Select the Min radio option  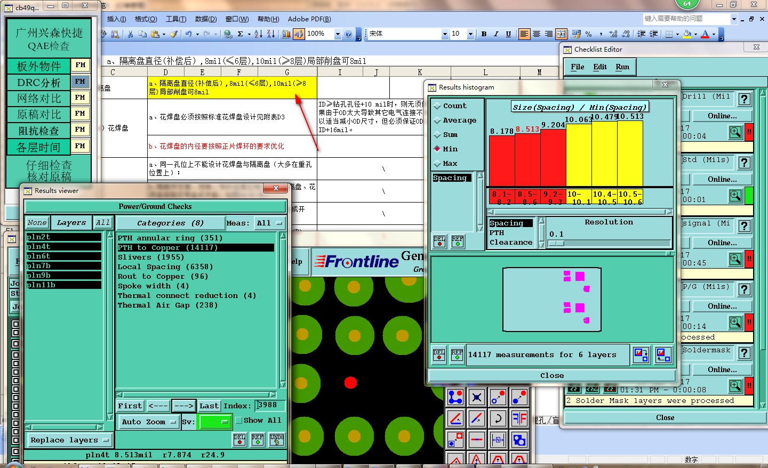[x=445, y=149]
